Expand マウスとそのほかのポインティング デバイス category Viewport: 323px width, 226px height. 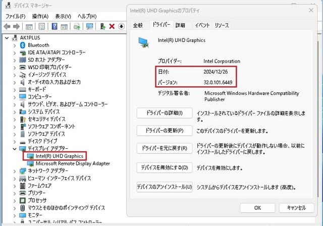(15, 208)
